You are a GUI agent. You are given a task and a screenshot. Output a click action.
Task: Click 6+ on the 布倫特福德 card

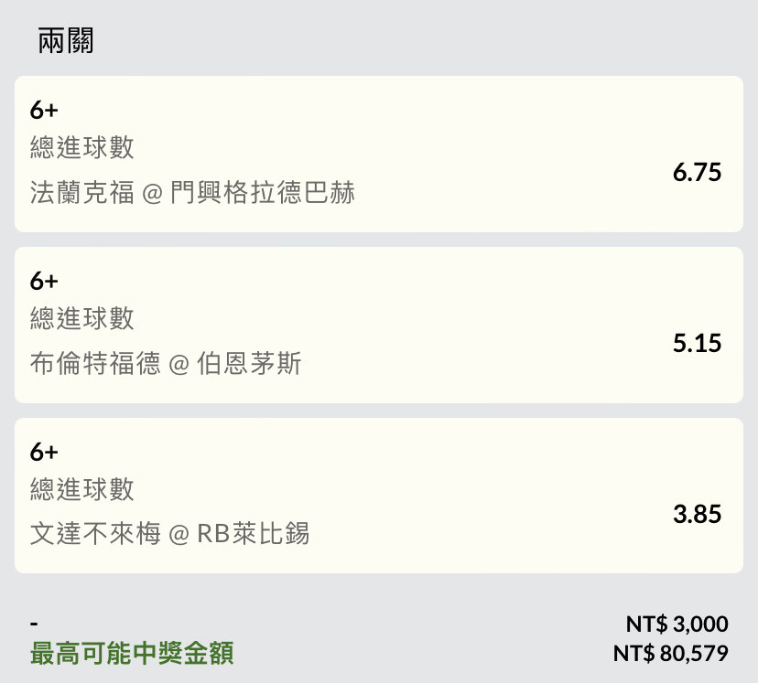44,281
